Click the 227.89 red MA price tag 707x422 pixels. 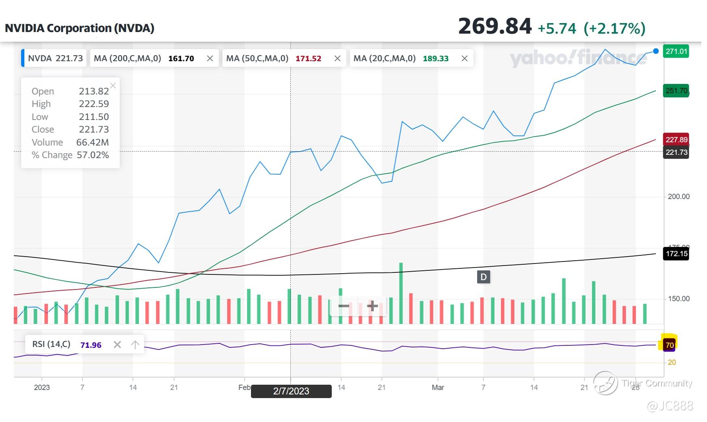pos(676,140)
